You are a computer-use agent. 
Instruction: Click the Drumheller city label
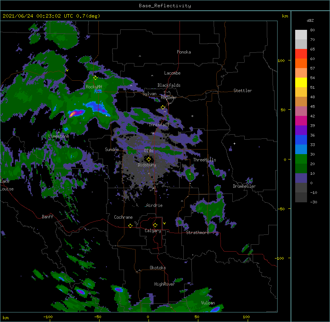point(244,186)
